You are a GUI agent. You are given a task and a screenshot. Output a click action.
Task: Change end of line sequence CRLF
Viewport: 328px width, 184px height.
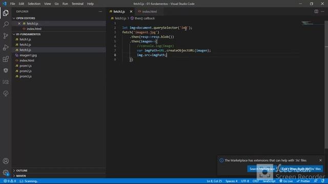pyautogui.click(x=255, y=181)
